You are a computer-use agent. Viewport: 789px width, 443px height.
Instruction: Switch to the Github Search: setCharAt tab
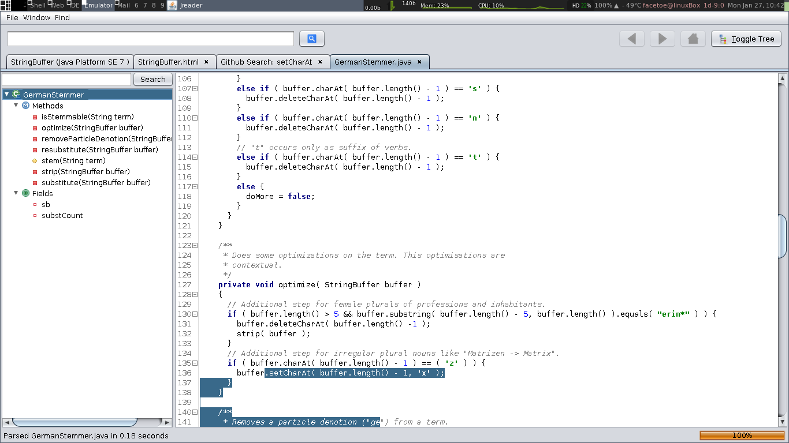pos(271,62)
